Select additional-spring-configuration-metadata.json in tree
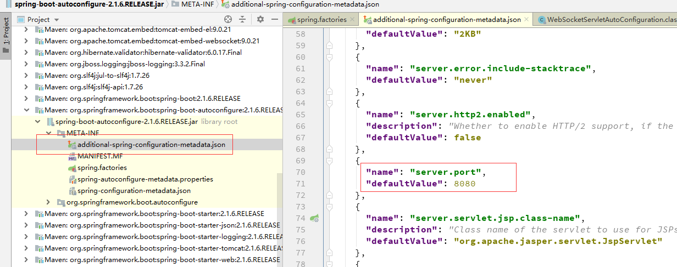677x267 pixels. (151, 145)
